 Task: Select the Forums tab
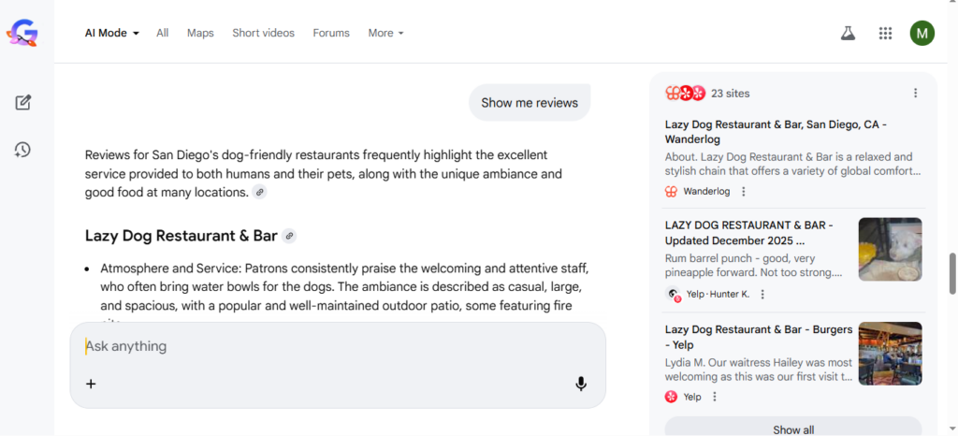tap(331, 33)
